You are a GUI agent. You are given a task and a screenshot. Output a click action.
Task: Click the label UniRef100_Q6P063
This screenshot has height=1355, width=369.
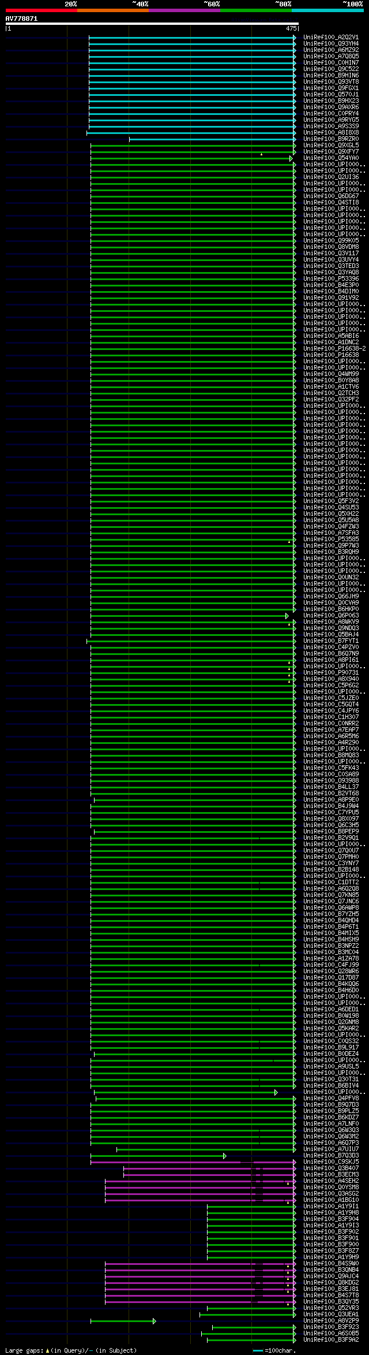[x=331, y=615]
